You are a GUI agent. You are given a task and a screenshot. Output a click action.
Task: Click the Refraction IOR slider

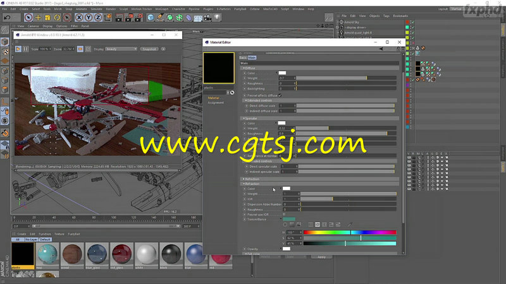(x=349, y=199)
